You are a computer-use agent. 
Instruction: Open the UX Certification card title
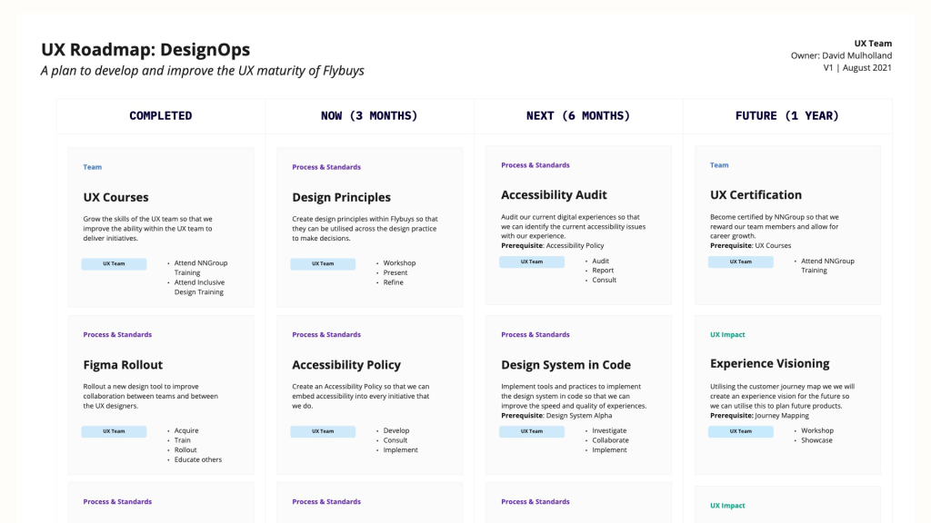pos(756,195)
